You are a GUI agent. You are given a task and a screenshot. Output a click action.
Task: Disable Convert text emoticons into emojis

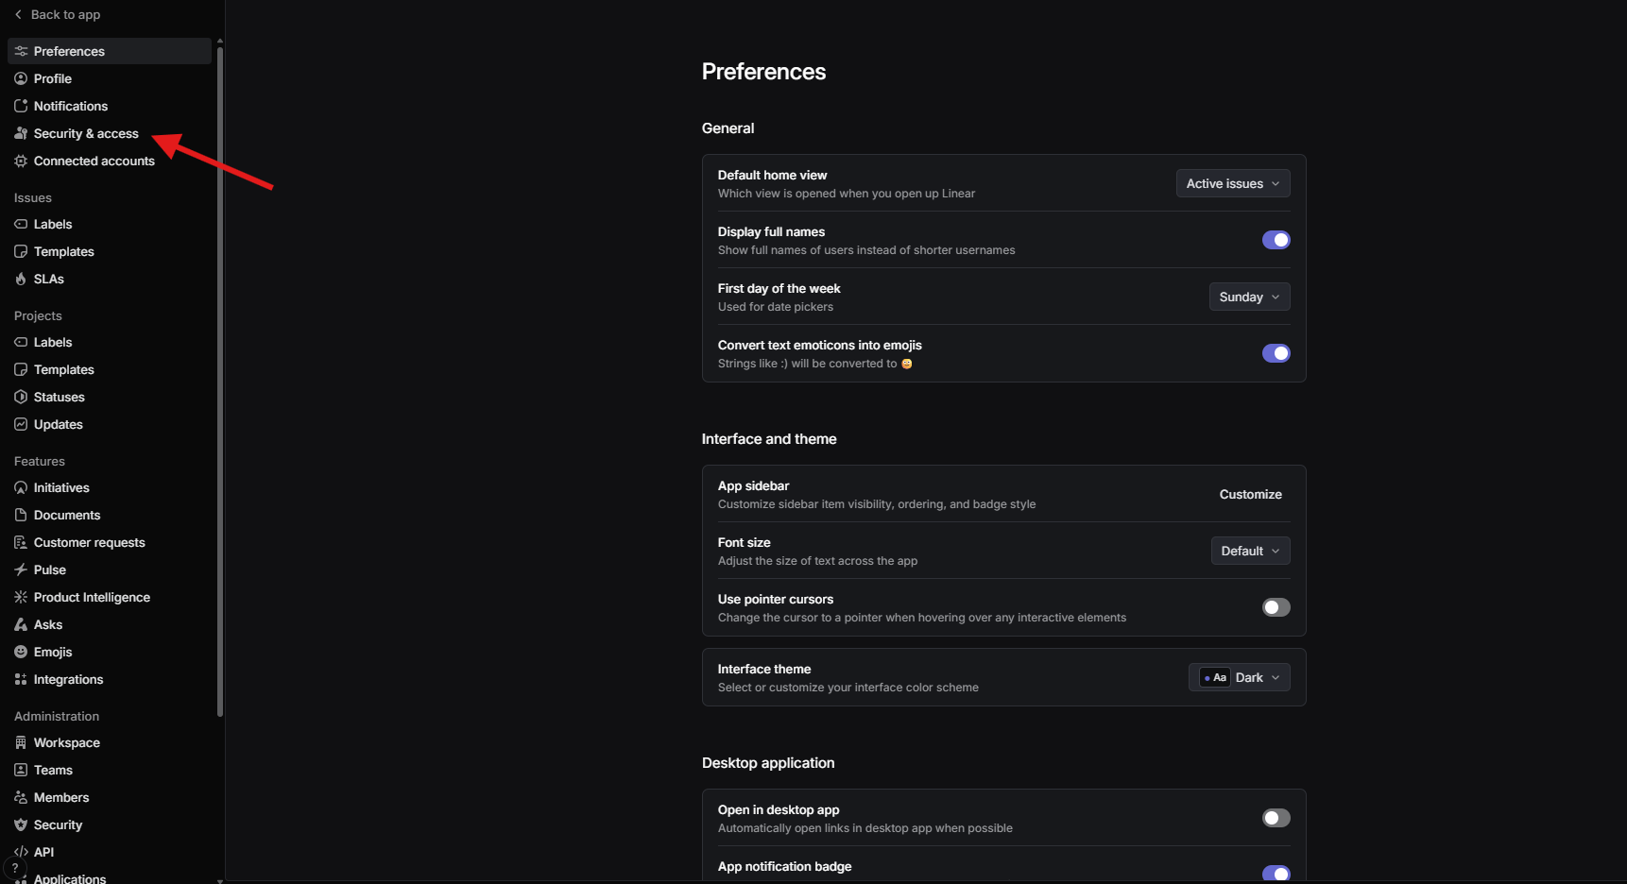click(x=1276, y=353)
